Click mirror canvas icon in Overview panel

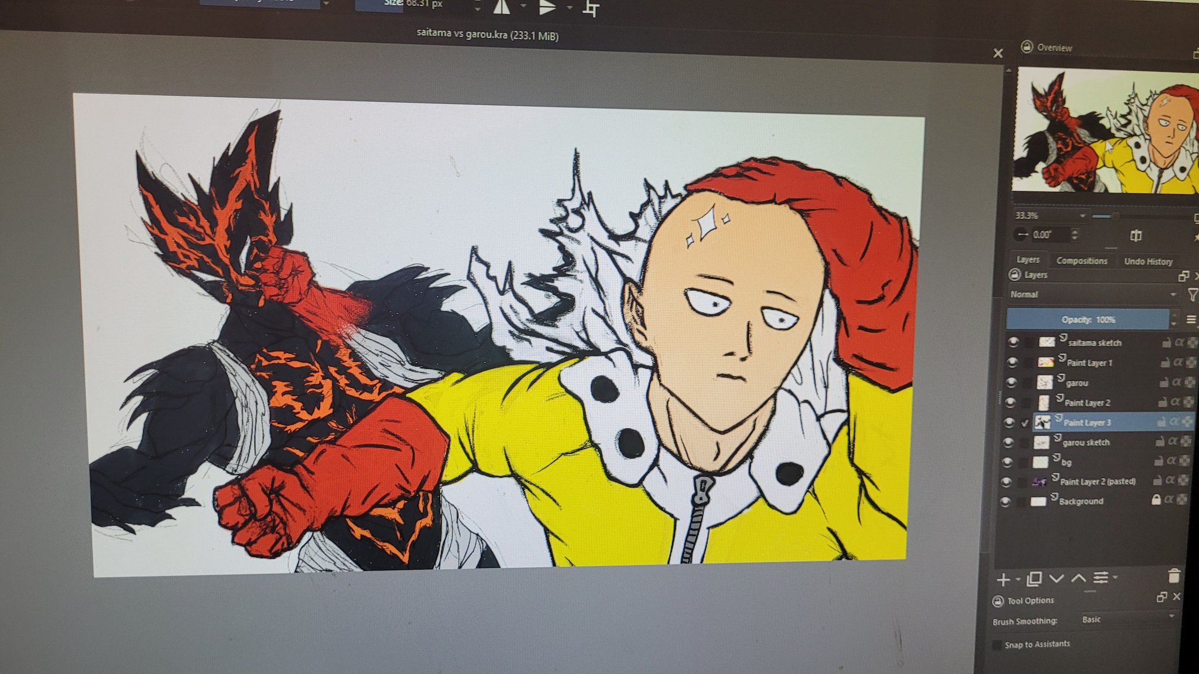point(1136,236)
